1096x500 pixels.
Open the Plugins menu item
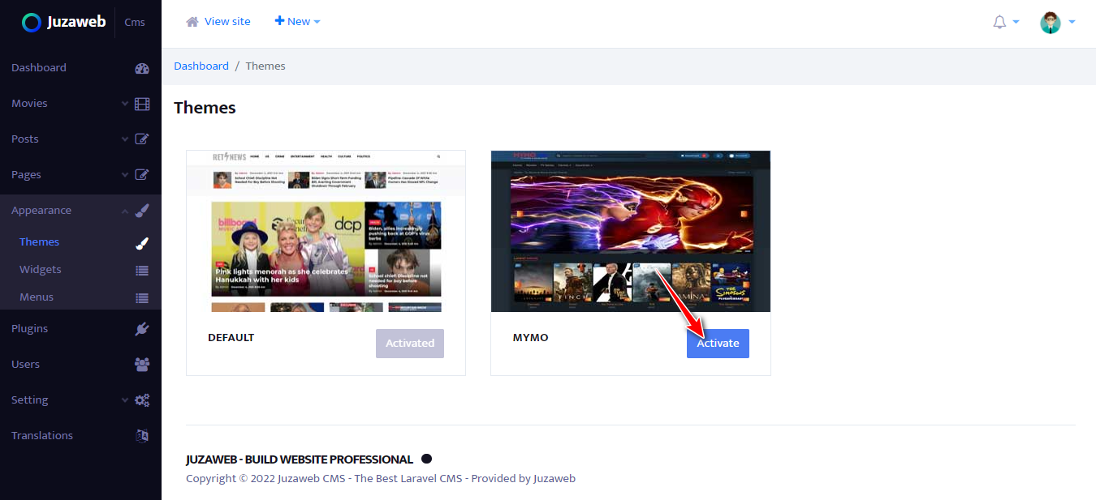point(80,329)
